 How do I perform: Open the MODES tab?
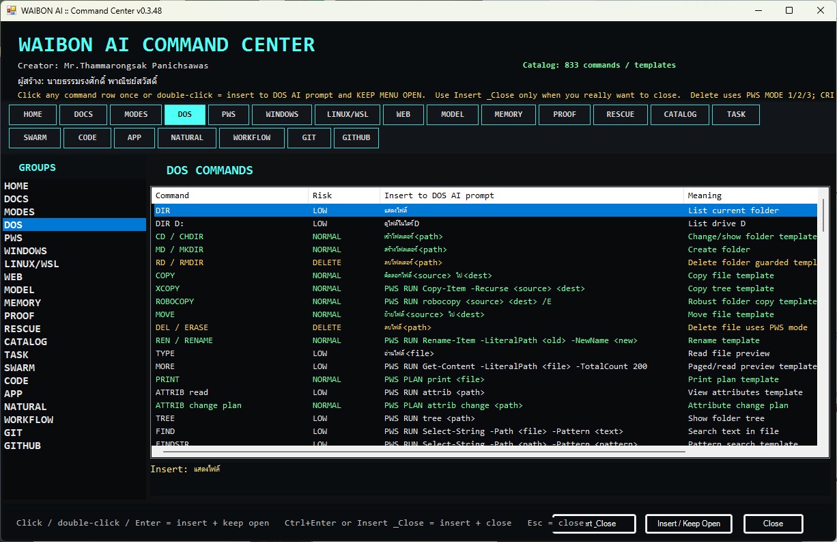[x=136, y=115]
